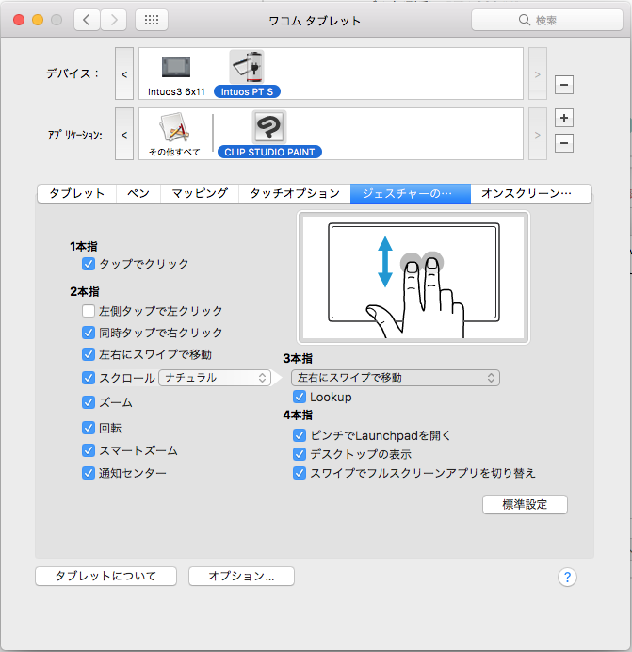The height and width of the screenshot is (652, 632).
Task: Toggle ピンチでLaunchpadを開く checkbox
Action: [300, 435]
